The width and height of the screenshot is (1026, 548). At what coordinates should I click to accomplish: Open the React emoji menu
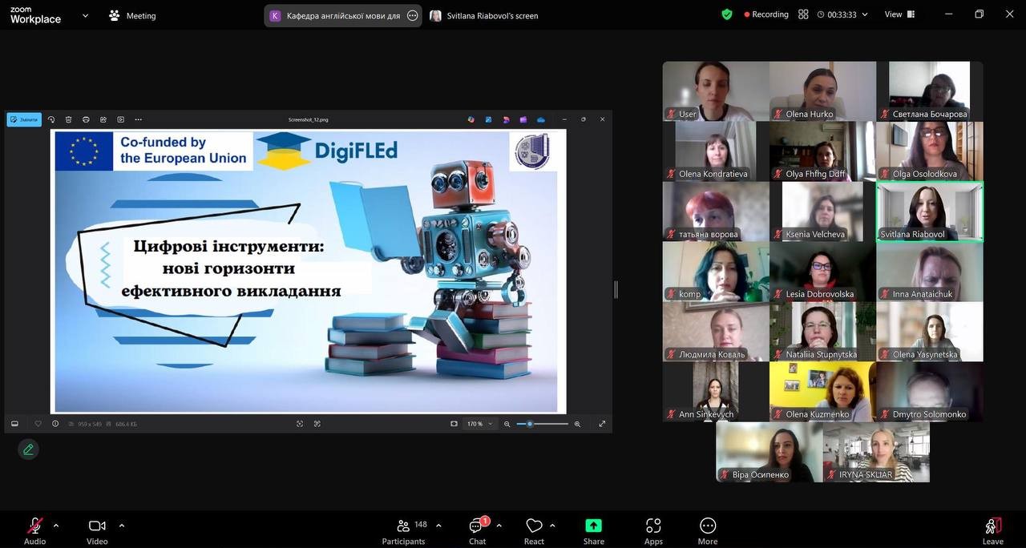[534, 530]
